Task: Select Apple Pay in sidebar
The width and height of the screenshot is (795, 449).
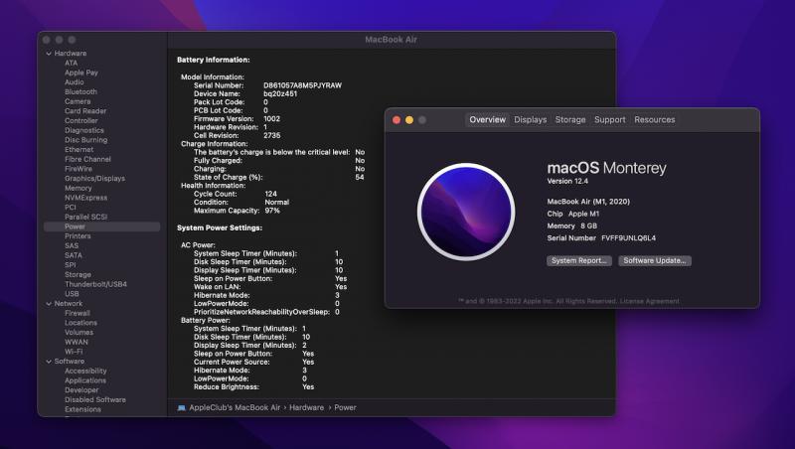Action: (x=81, y=73)
